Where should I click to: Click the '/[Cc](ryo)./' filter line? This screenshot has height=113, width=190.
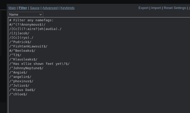pyautogui.click(x=21, y=38)
